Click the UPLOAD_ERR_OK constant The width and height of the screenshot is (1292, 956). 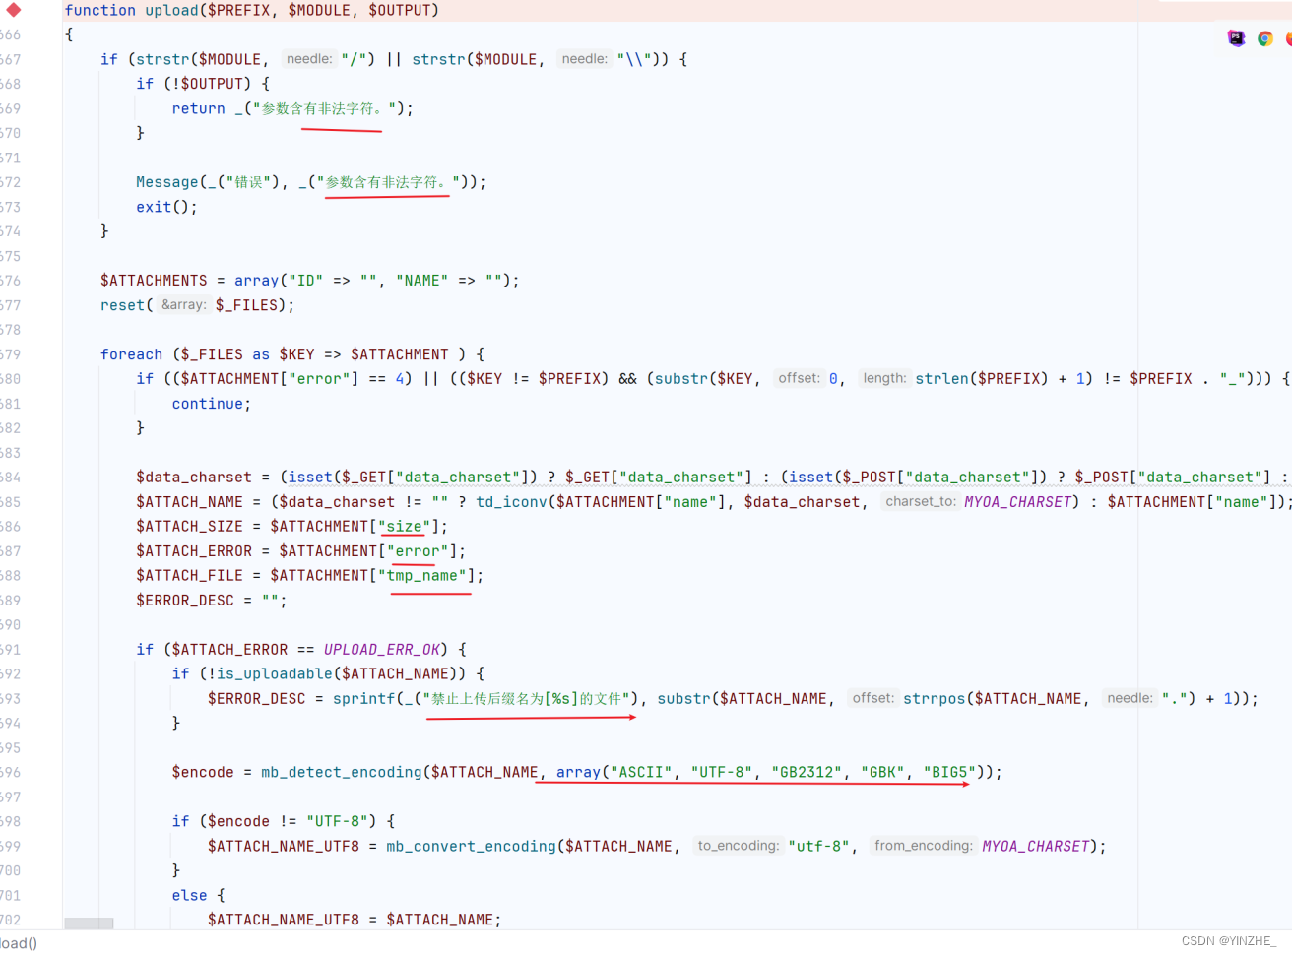382,650
